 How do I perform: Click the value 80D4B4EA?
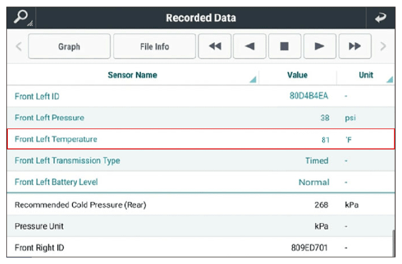tap(309, 96)
